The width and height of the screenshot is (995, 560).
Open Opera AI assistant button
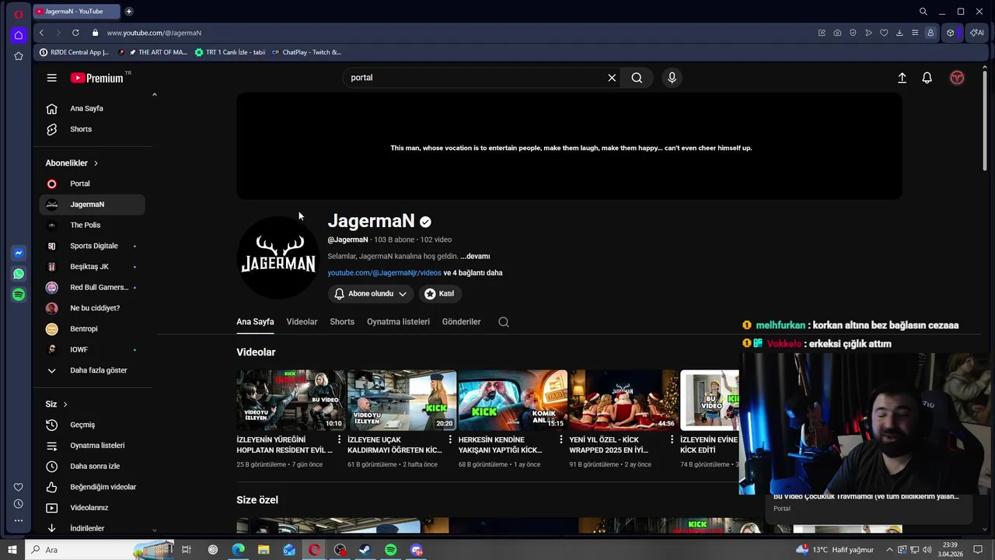click(x=977, y=33)
